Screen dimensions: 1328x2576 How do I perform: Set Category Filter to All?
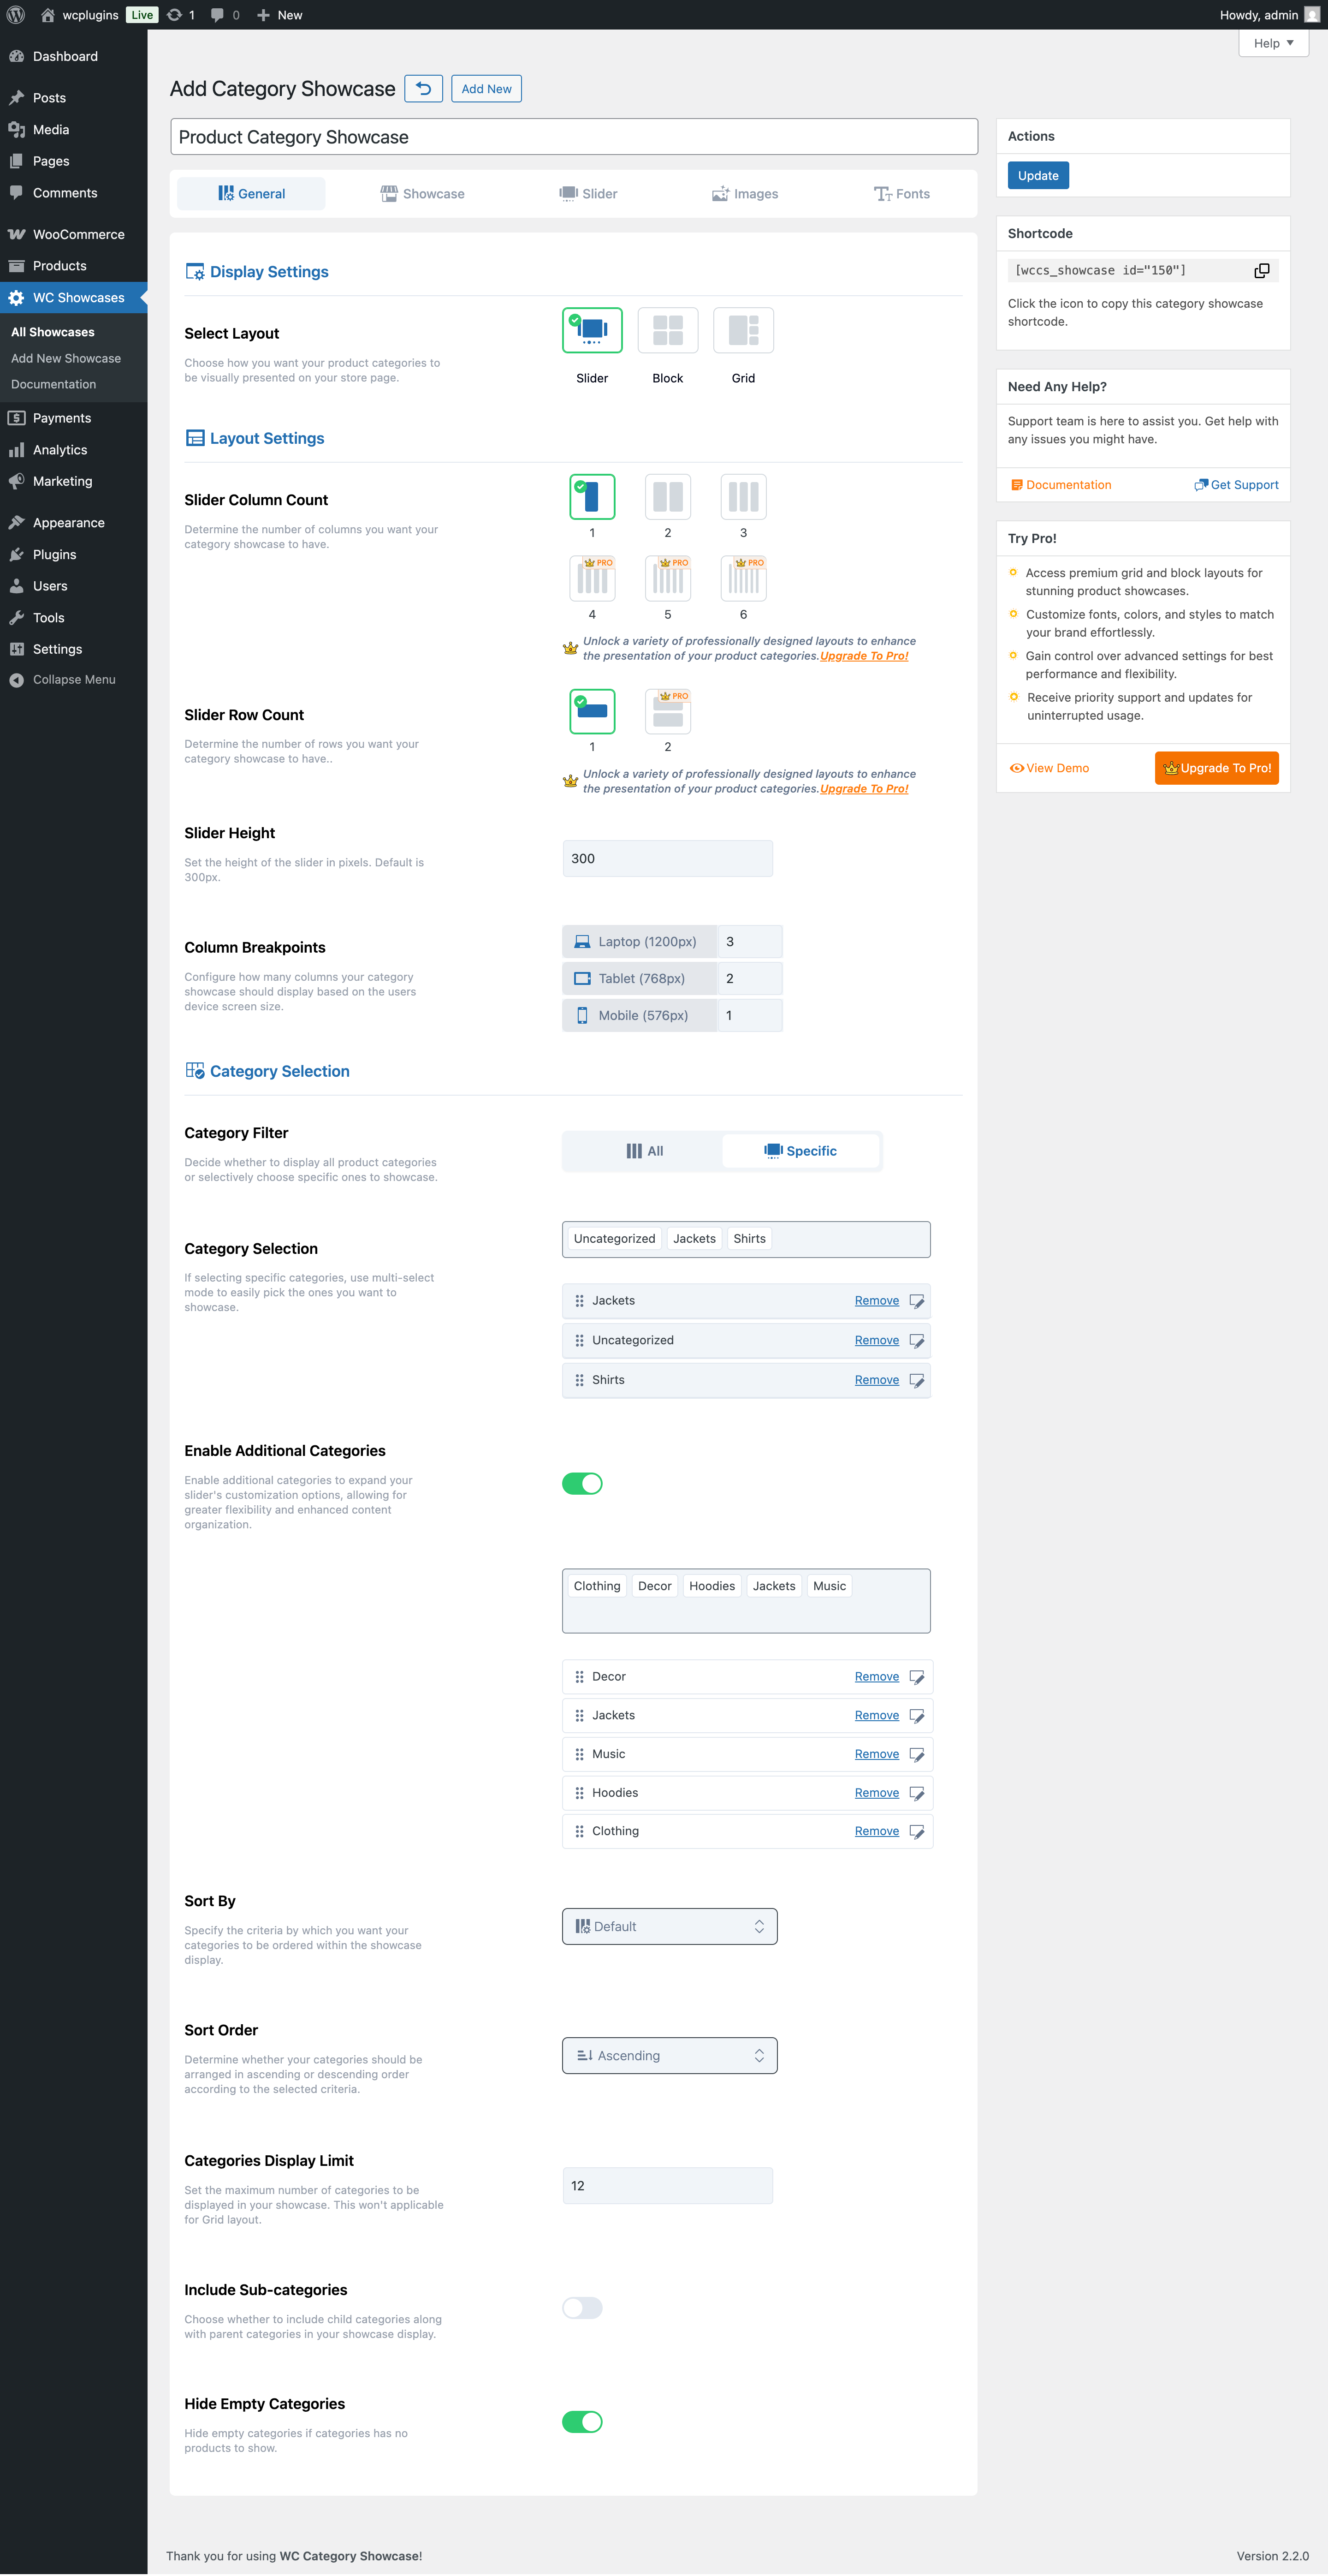click(x=645, y=1151)
